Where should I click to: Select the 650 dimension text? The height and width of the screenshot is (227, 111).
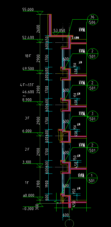tap(47, 39)
